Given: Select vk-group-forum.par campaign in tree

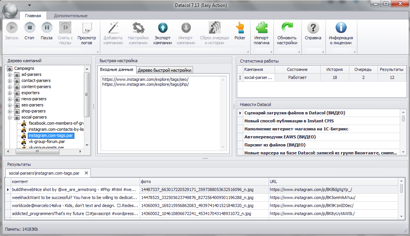Looking at the screenshot, I should tap(47, 142).
